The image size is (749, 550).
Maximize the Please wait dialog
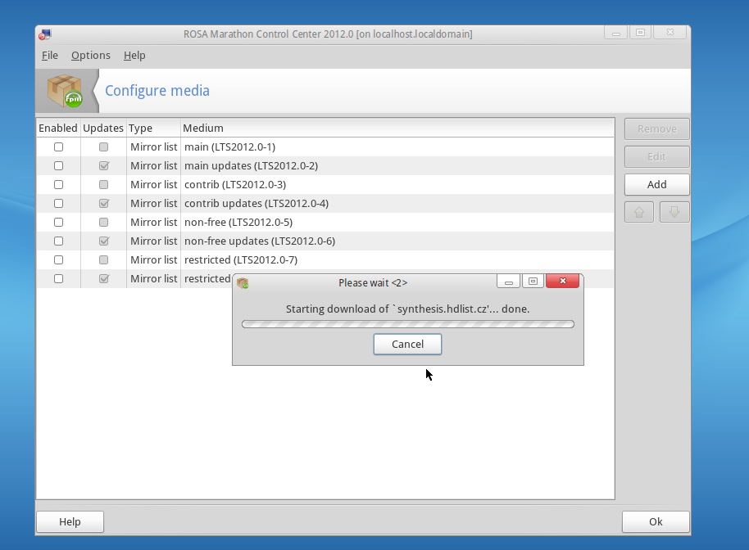point(533,282)
